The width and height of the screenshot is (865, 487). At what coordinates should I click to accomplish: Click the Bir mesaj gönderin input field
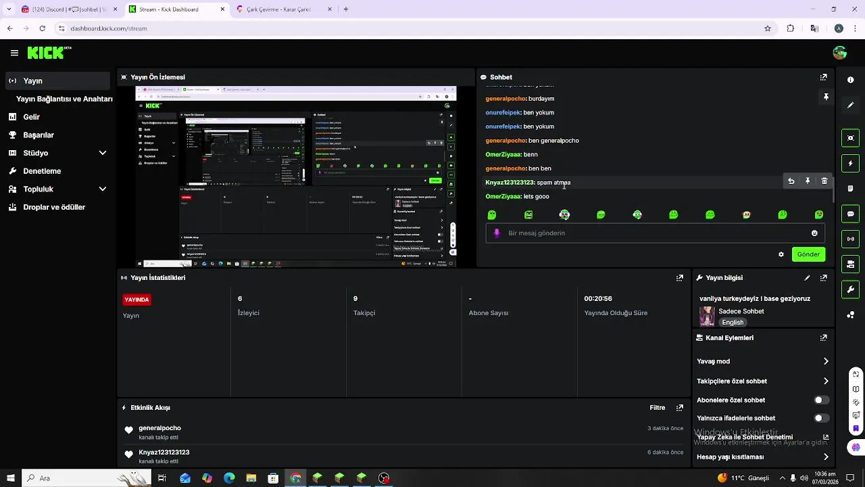(656, 233)
